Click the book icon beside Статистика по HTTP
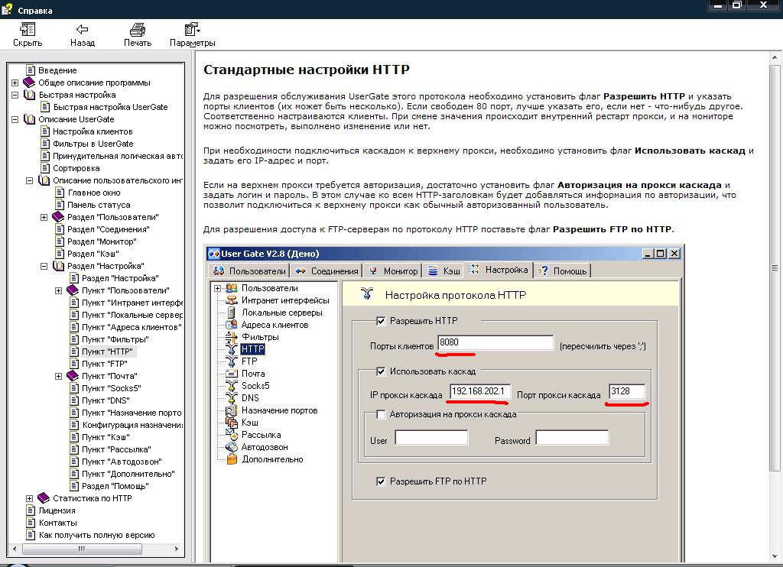The height and width of the screenshot is (567, 783). [44, 497]
